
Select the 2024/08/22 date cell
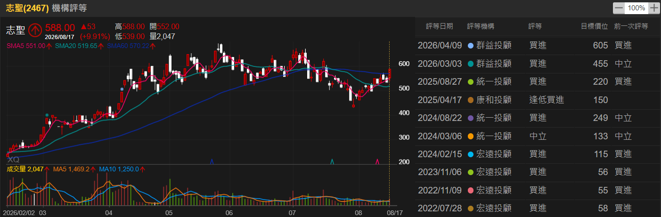pos(440,118)
